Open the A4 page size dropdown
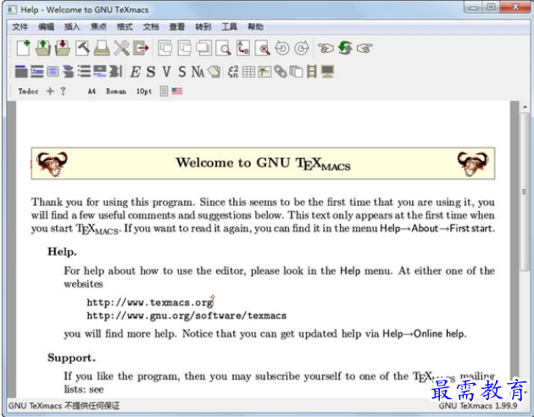 [92, 92]
